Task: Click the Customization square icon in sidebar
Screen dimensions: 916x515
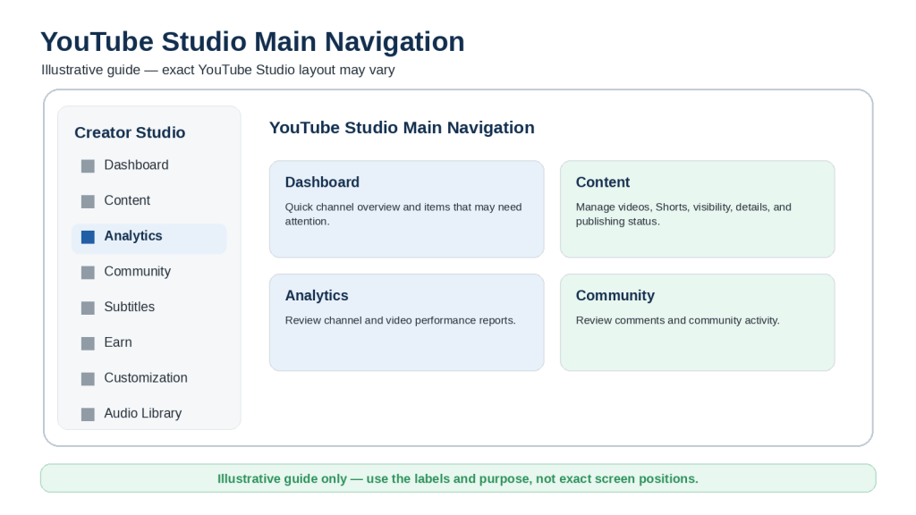Action: 88,379
